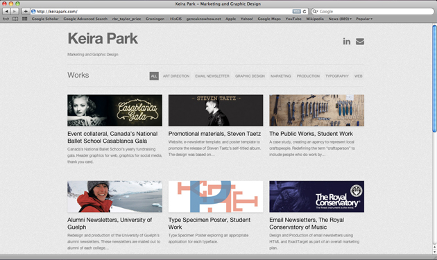Image resolution: width=437 pixels, height=260 pixels.
Task: Filter works by Email Newsletter
Action: [x=212, y=76]
